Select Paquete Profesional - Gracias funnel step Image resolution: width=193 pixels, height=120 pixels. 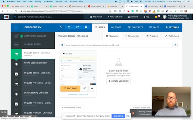(x=33, y=104)
